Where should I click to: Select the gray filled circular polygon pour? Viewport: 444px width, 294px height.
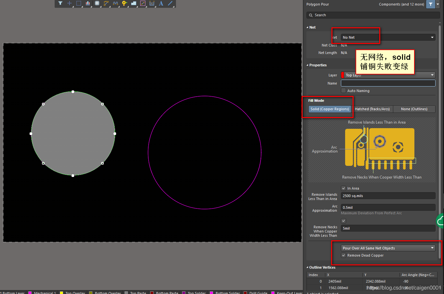tap(73, 134)
